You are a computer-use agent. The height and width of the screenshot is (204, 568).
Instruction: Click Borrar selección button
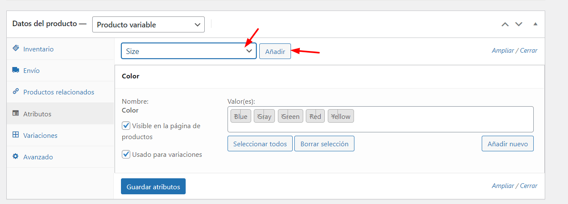[324, 144]
